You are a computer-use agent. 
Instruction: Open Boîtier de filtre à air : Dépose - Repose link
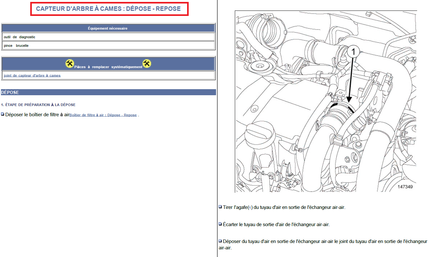(103, 115)
